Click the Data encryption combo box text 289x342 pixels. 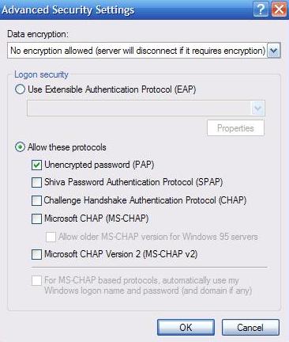(137, 51)
